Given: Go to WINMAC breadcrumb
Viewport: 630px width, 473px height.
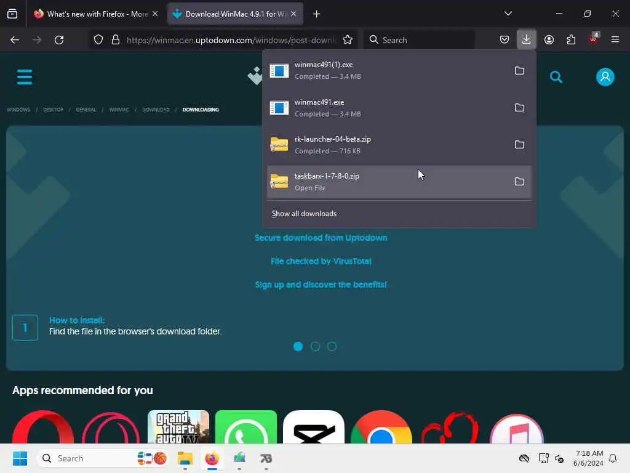Looking at the screenshot, I should pyautogui.click(x=119, y=110).
